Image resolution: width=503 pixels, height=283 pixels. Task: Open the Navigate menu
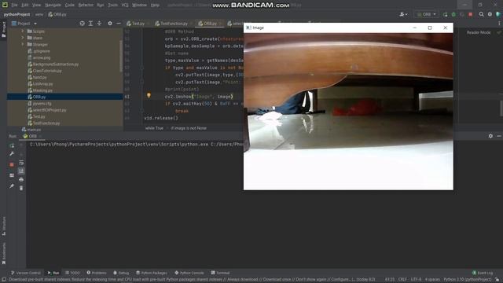click(x=53, y=6)
